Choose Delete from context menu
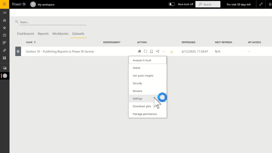 (x=148, y=68)
